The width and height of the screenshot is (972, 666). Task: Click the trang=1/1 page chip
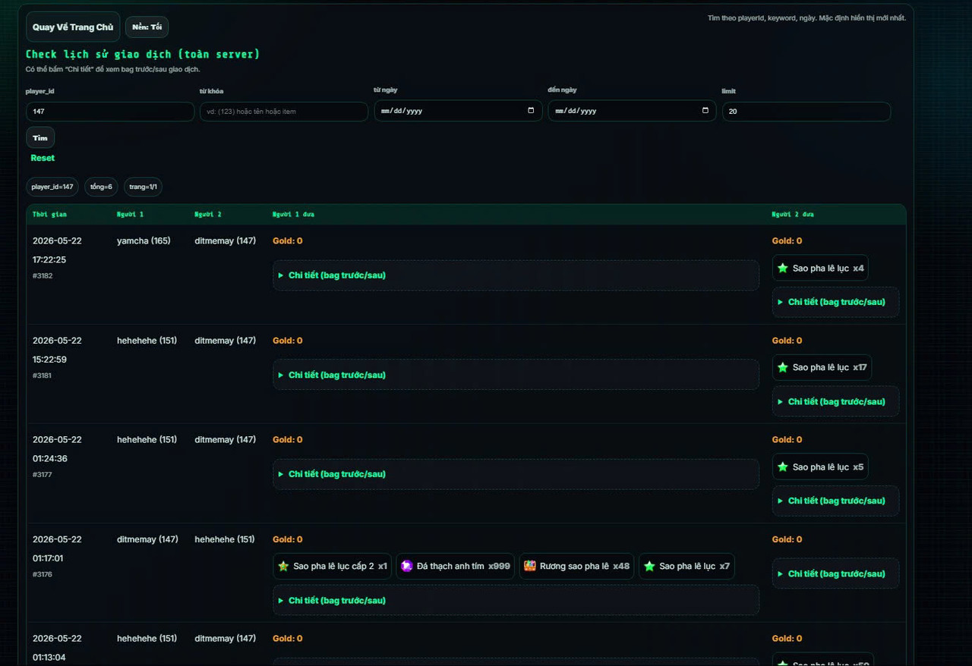click(143, 187)
